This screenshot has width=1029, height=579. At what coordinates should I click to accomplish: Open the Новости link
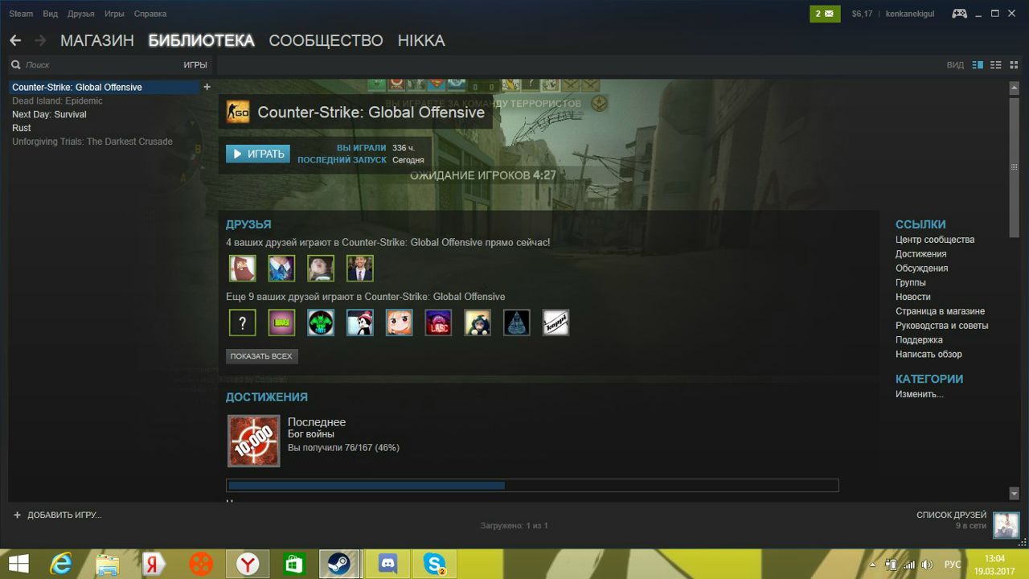(x=913, y=298)
